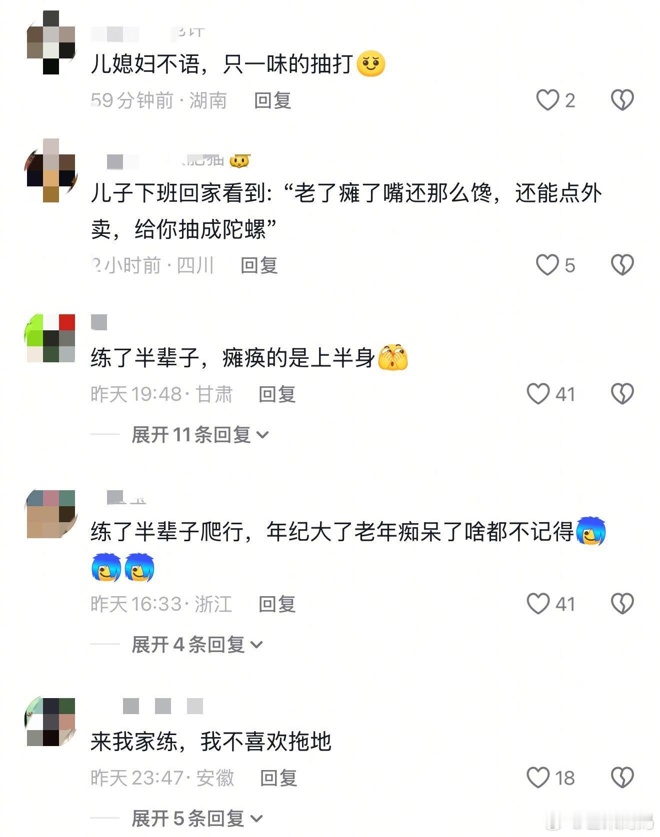The image size is (660, 837).
Task: Dislike the 湖南 comment with broken heart
Action: [622, 100]
